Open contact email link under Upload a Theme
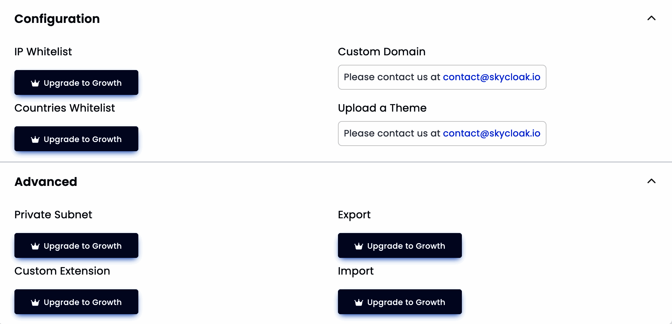The image size is (672, 324). coord(491,134)
